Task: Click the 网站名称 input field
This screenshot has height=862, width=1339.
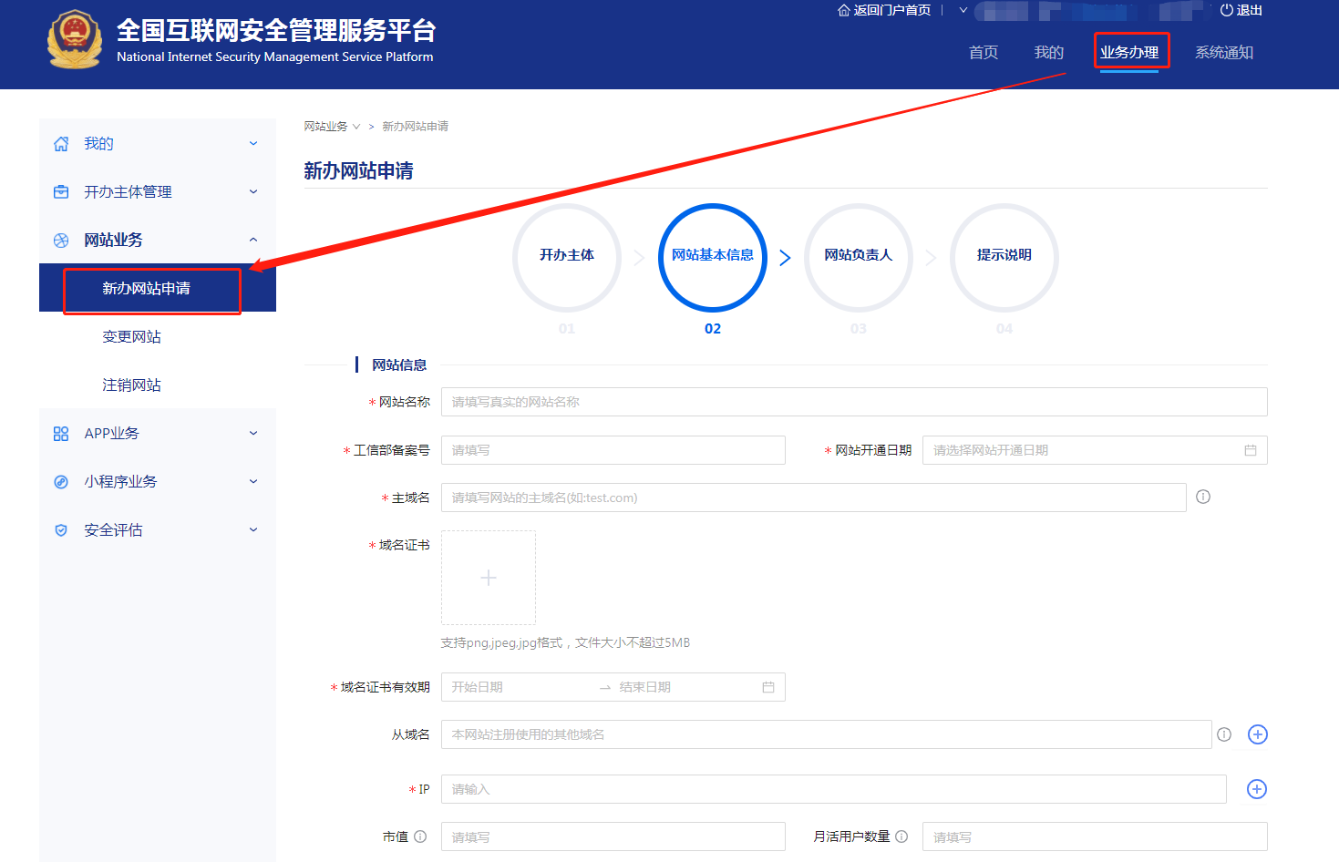Action: pos(853,402)
